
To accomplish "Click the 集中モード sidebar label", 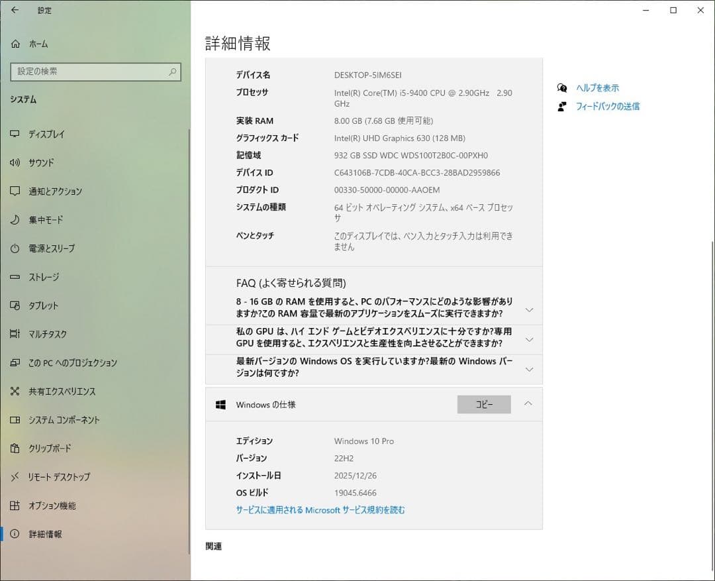I will coord(46,220).
